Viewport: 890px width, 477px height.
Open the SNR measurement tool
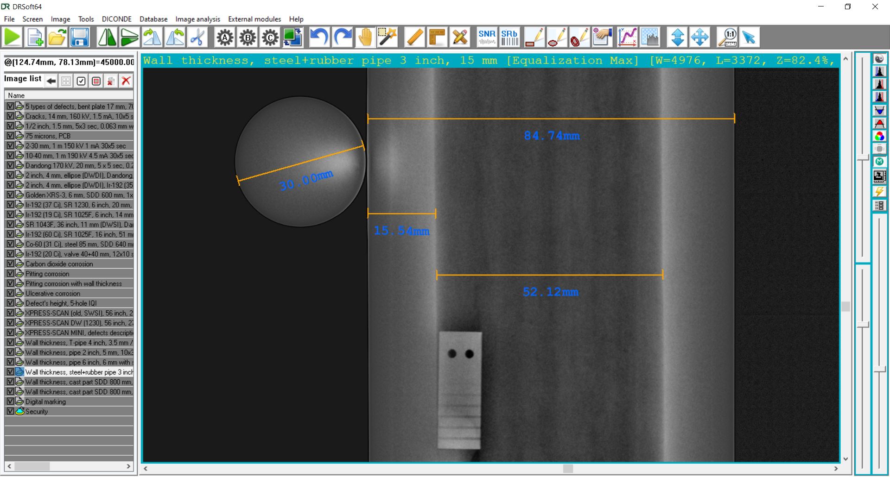point(487,38)
